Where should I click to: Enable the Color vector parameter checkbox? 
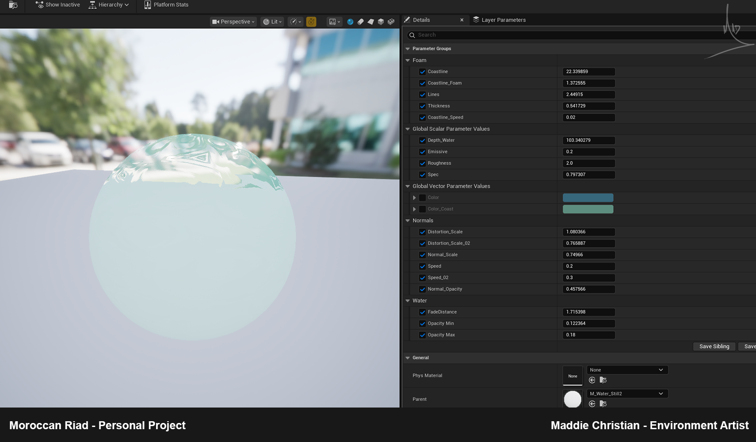[x=422, y=198]
